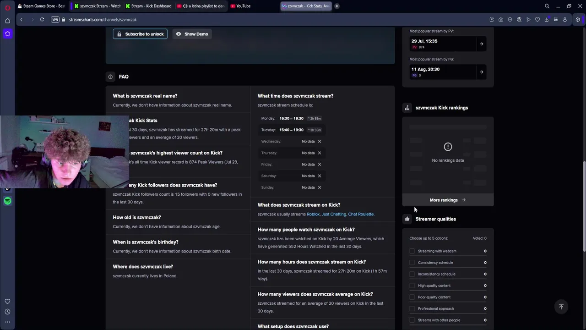The height and width of the screenshot is (330, 586).
Task: Open the privacy protection shield icon
Action: (x=510, y=20)
